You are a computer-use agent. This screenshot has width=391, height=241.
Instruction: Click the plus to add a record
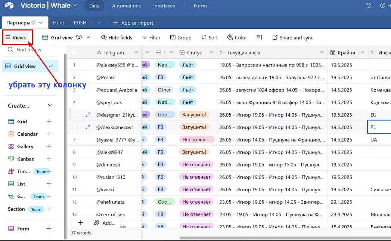point(81,223)
